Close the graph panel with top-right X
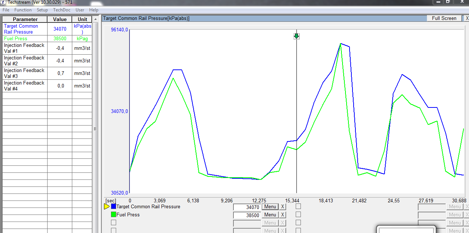469x233 pixels. tap(467, 18)
